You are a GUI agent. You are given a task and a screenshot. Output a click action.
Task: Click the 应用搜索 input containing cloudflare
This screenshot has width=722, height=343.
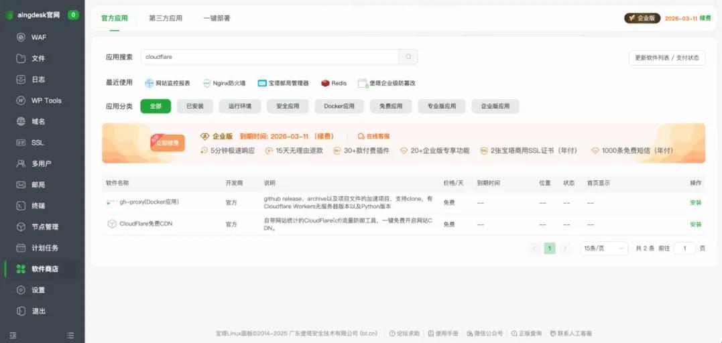click(270, 57)
